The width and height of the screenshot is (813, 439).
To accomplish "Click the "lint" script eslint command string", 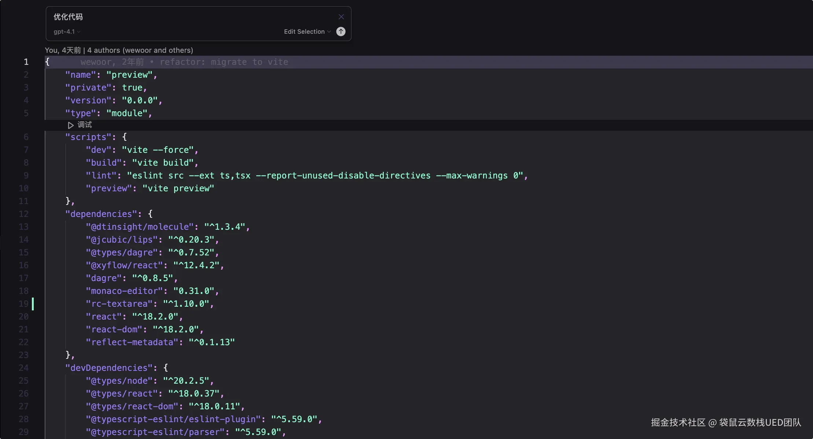I will pyautogui.click(x=324, y=176).
